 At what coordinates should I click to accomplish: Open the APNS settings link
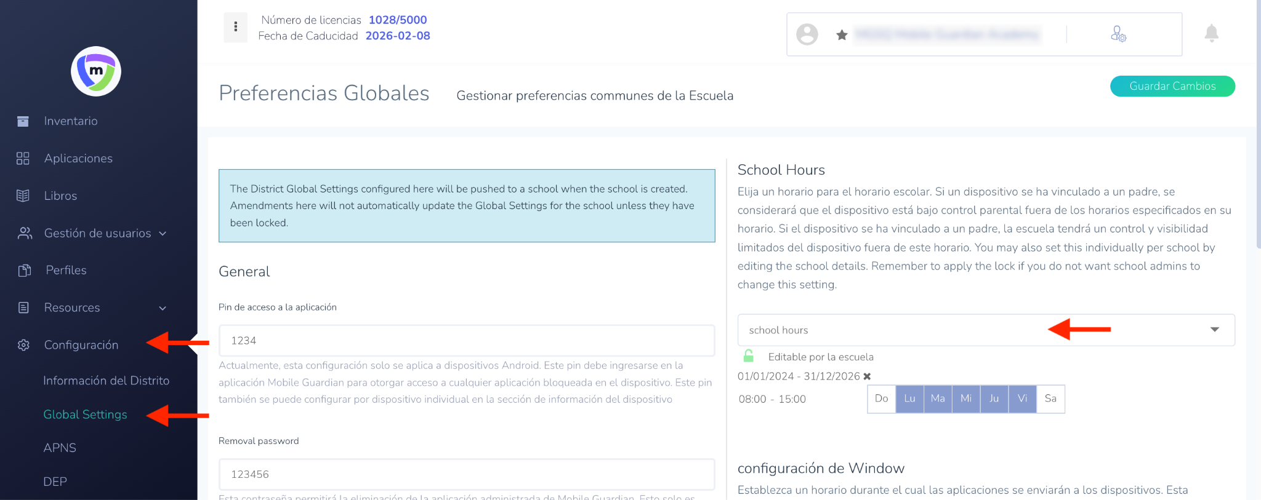[60, 448]
